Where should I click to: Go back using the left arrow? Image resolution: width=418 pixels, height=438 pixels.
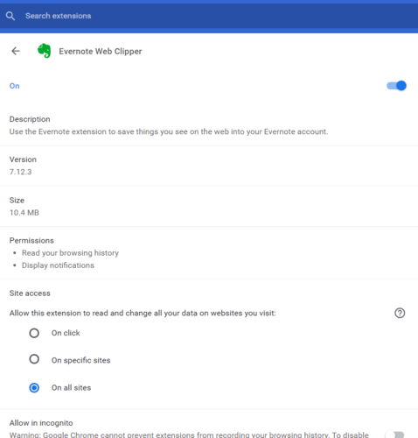click(x=16, y=51)
